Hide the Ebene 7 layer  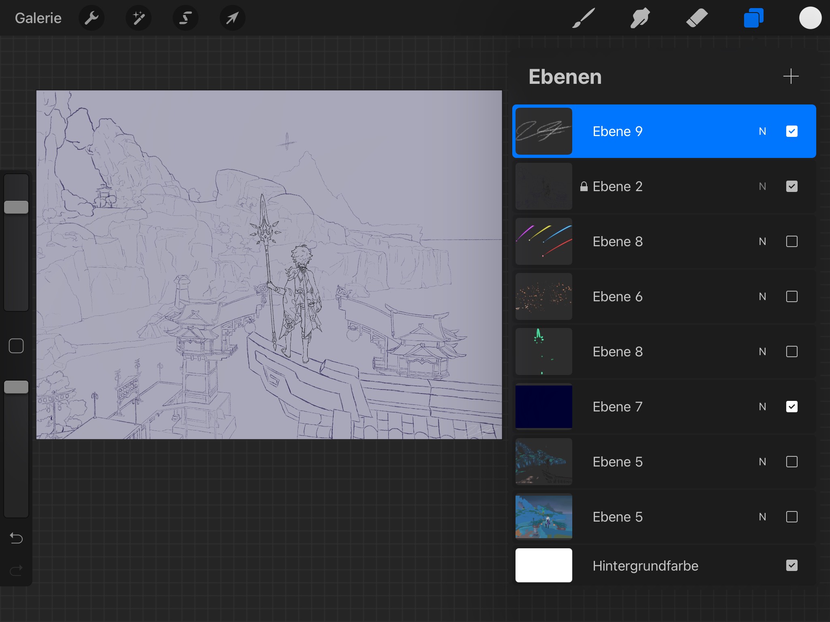[792, 407]
